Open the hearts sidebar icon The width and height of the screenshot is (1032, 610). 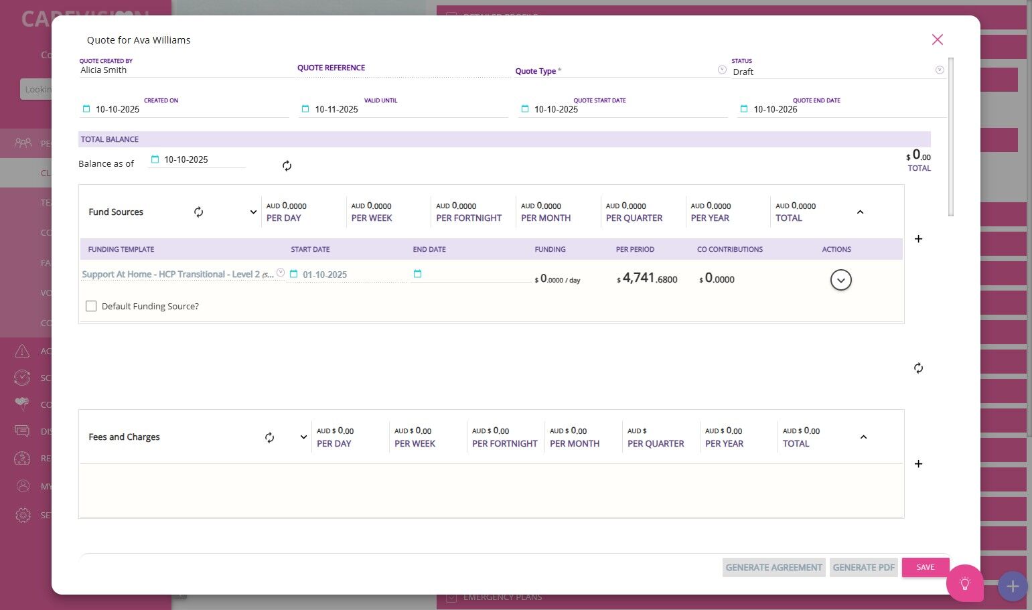pos(22,404)
